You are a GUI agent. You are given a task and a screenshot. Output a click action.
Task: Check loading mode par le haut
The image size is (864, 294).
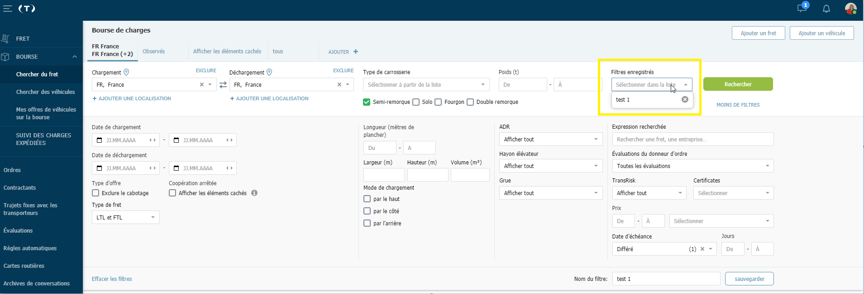tap(367, 199)
